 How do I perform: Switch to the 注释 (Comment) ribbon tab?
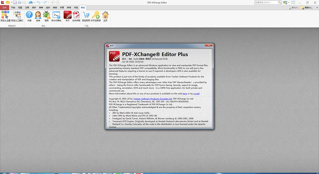pos(27,7)
